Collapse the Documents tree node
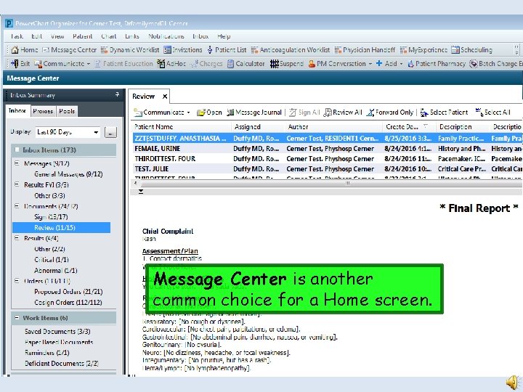Viewport: 523px width, 392px height. pyautogui.click(x=17, y=206)
